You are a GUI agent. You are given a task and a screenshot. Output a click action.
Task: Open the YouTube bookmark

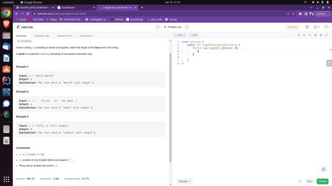coord(36,20)
